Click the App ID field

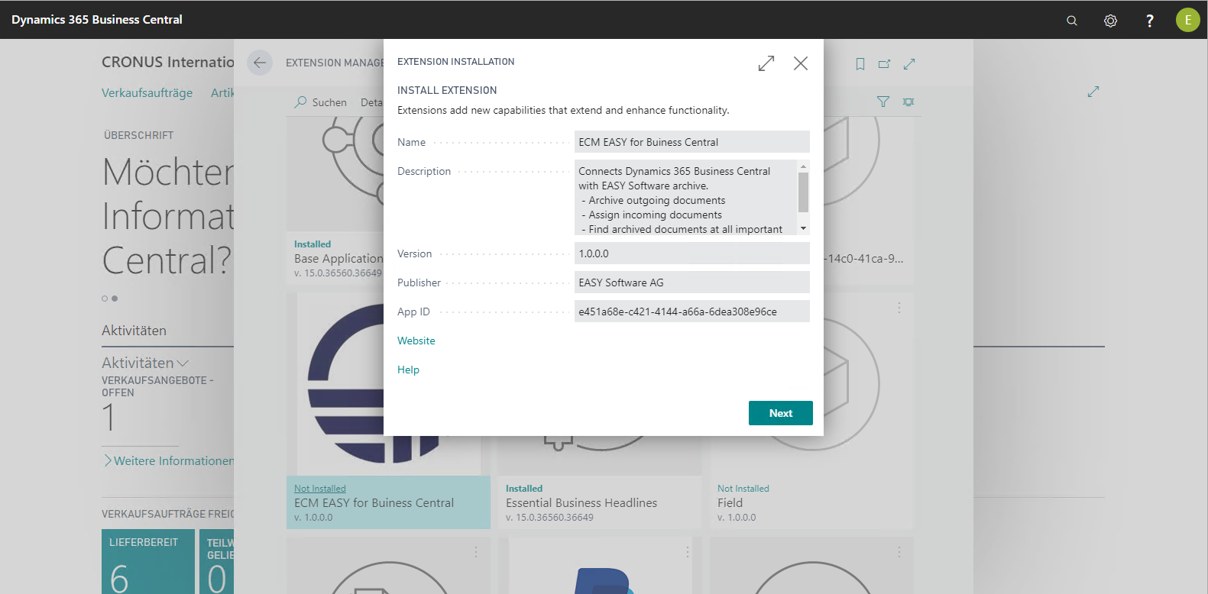691,312
